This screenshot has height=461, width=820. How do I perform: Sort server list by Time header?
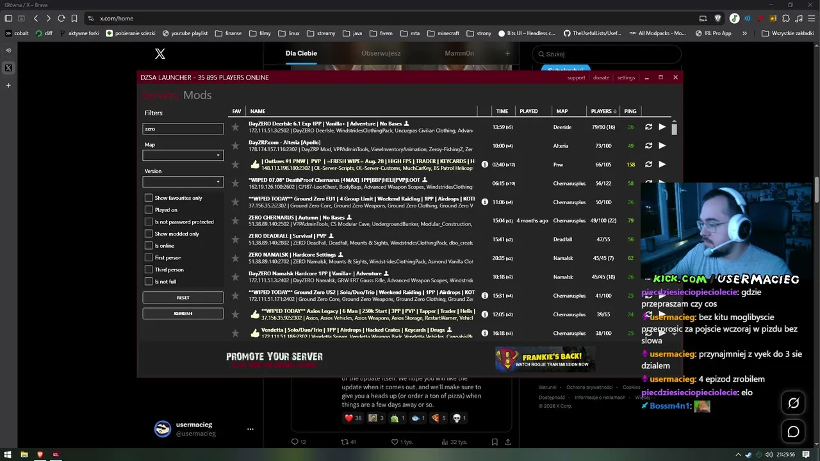click(x=502, y=111)
